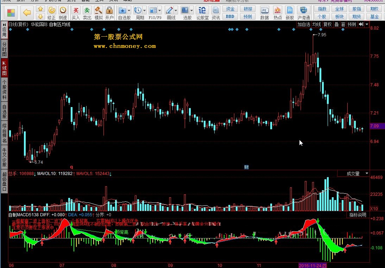385x268 pixels.
Task: Switch to the 分时图 sidebar tab
Action: (5, 49)
